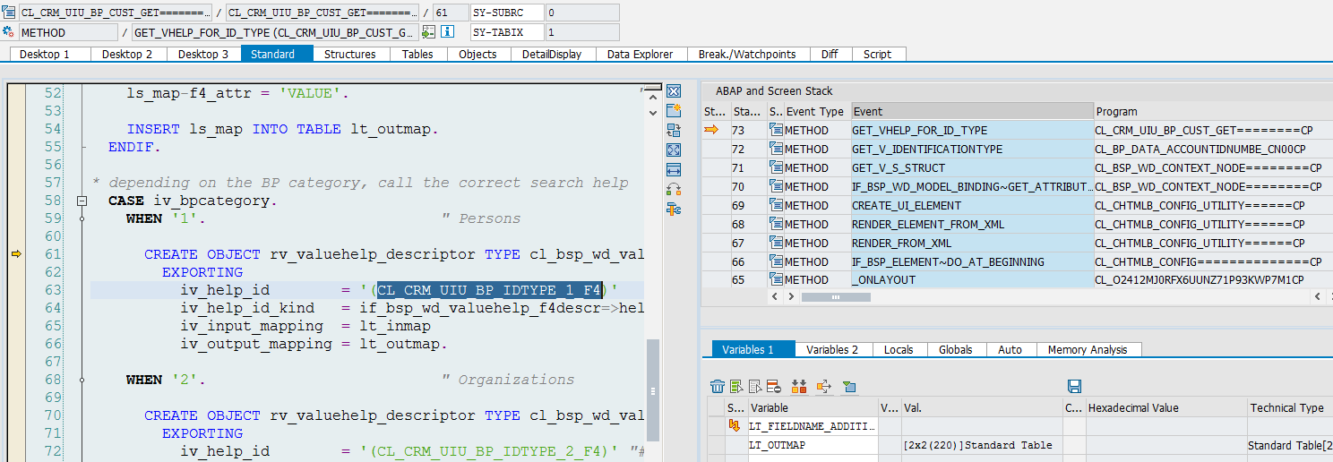1333x462 pixels.
Task: Click the gear icon beside METHOD field
Action: pos(9,32)
